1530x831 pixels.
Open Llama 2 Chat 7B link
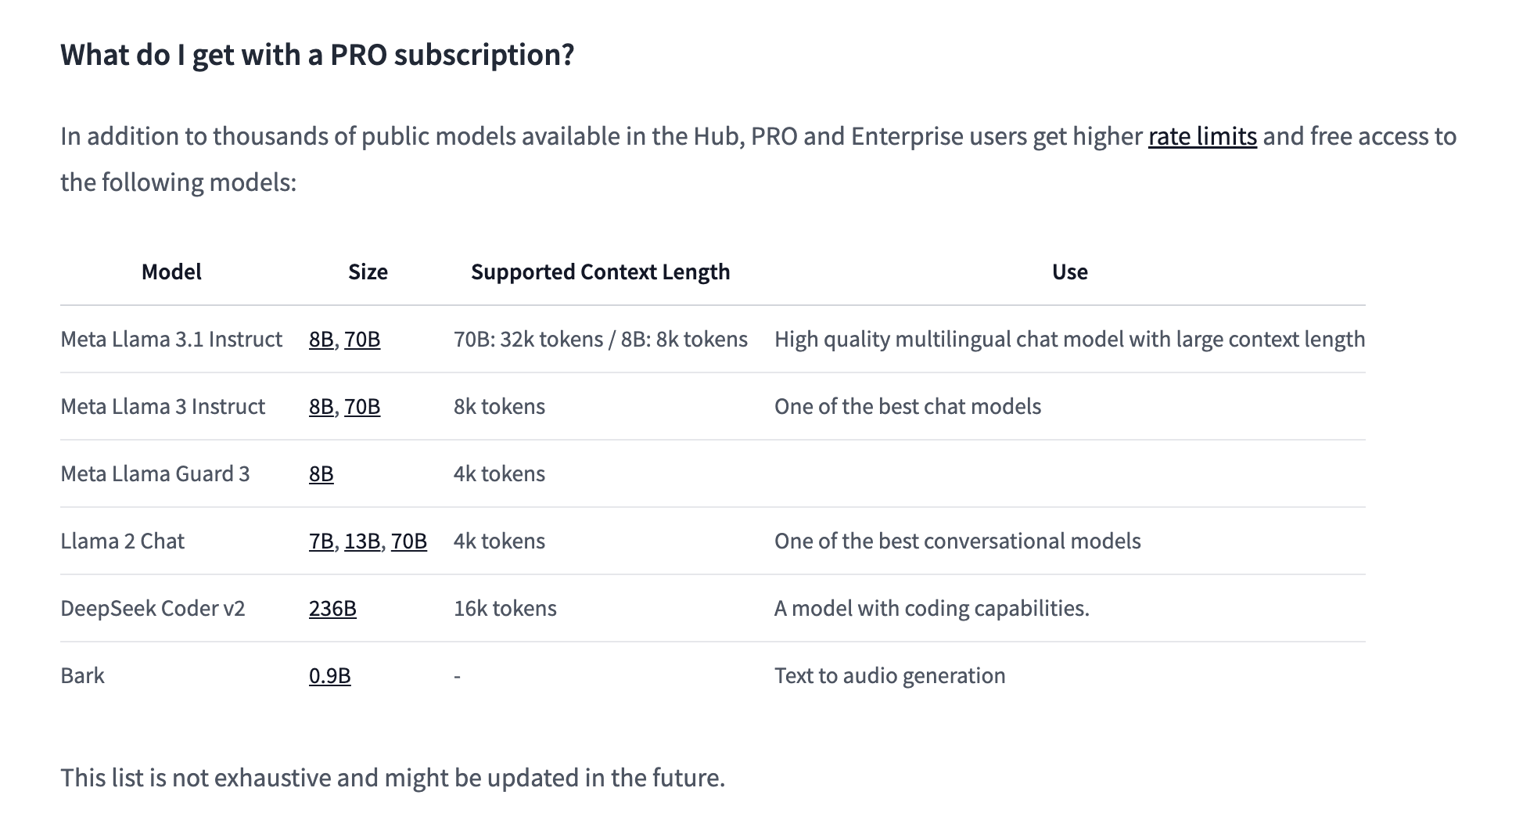[x=321, y=541]
